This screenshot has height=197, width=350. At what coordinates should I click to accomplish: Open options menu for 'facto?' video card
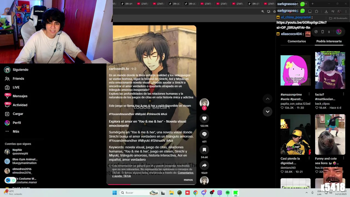tap(343, 94)
